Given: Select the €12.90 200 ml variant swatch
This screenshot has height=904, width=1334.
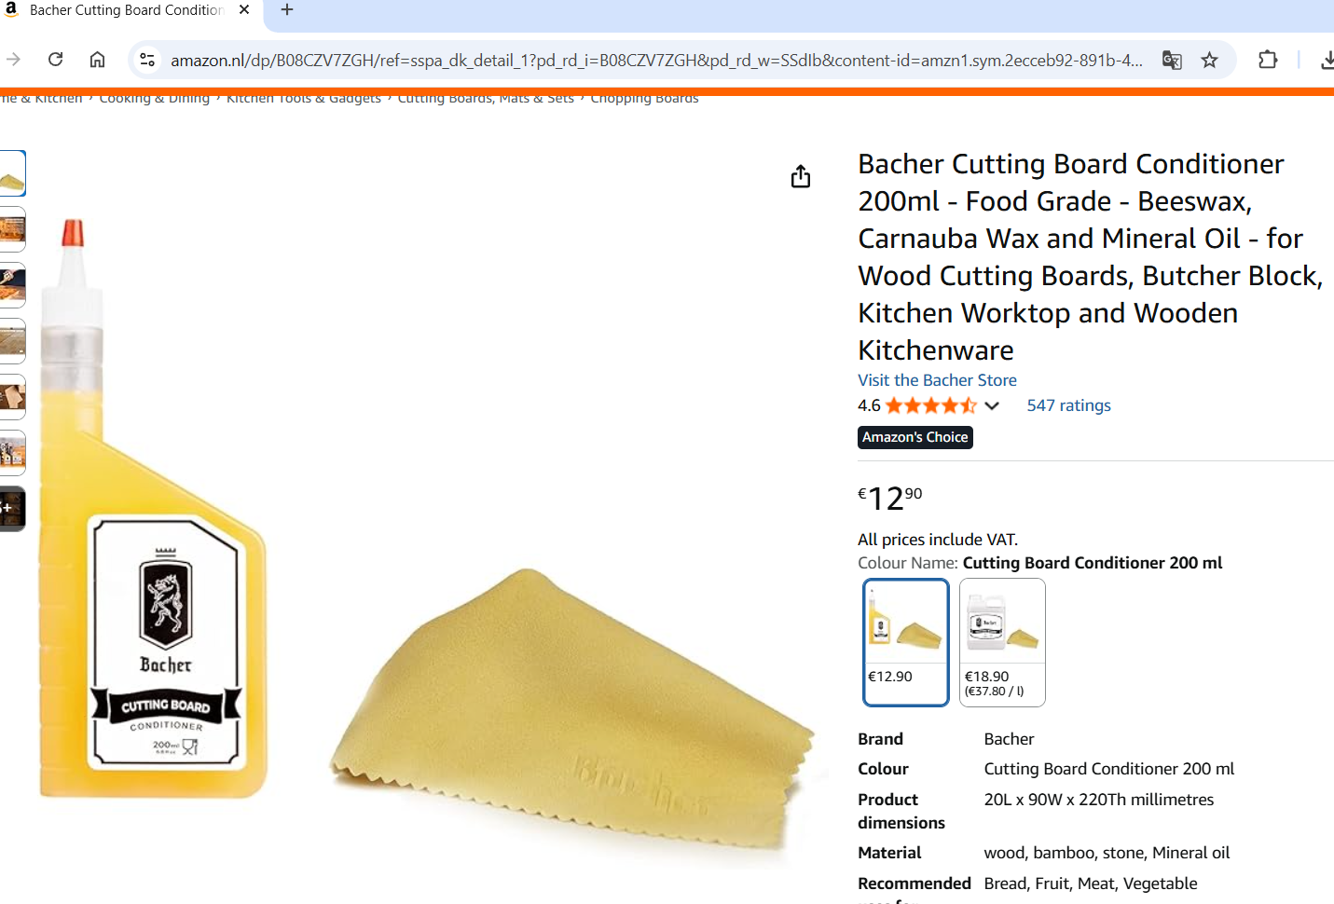Looking at the screenshot, I should pos(906,642).
